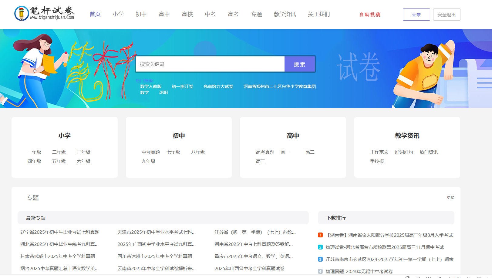Viewport: 492px width, 278px height.
Task: Open 二年级 under 小学
Action: (59, 152)
